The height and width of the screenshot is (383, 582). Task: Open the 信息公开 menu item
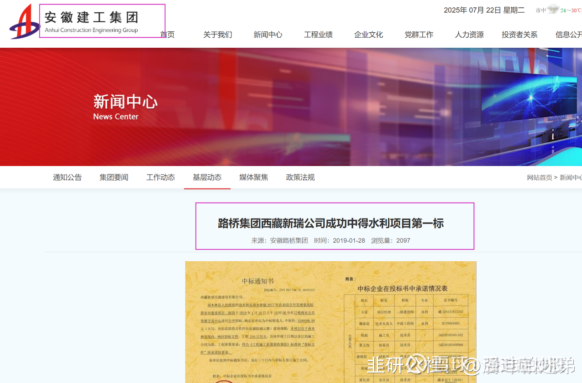click(568, 35)
